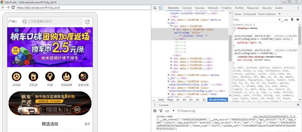Click the 更多 more link

point(87,124)
